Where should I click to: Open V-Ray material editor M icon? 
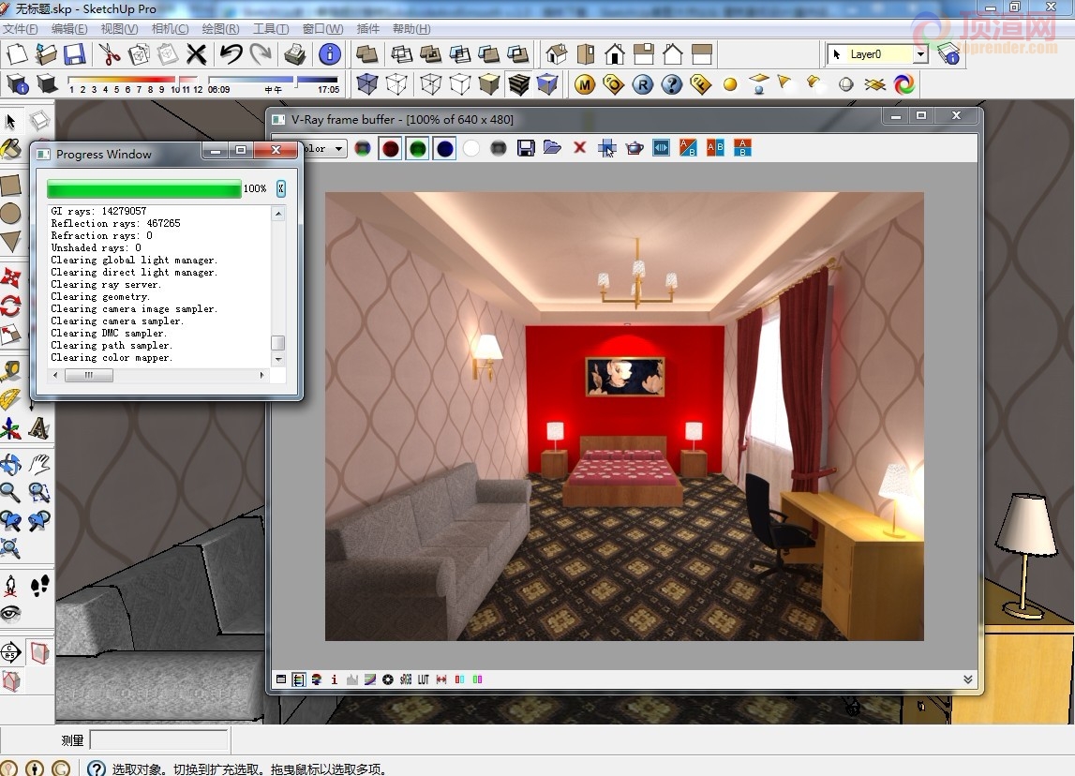point(584,84)
